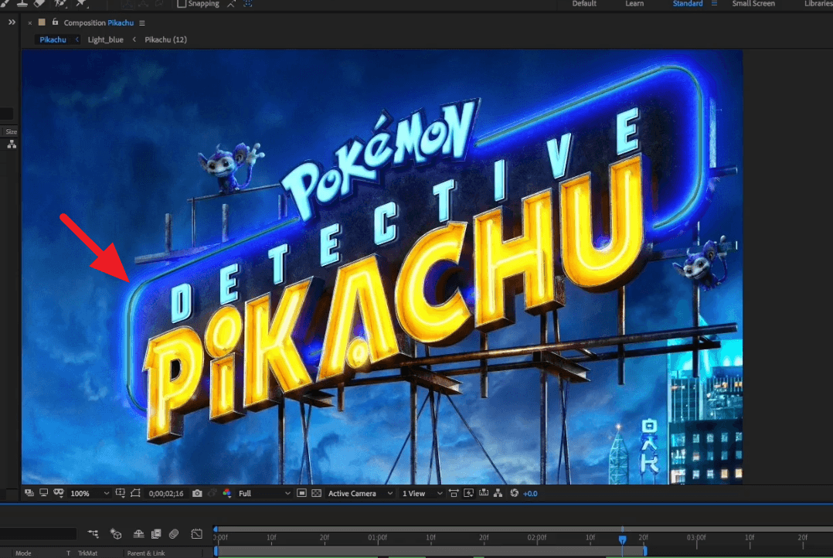
Task: Navigate to Pikachu (12) composition breadcrumb
Action: click(x=165, y=39)
